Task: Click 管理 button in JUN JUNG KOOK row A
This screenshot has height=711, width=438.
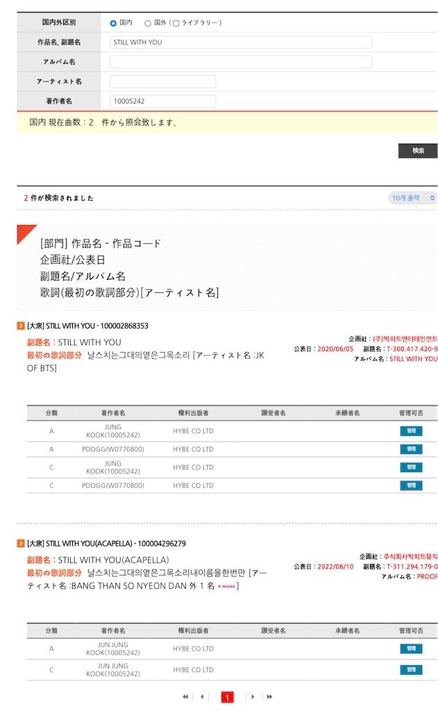Action: (411, 649)
